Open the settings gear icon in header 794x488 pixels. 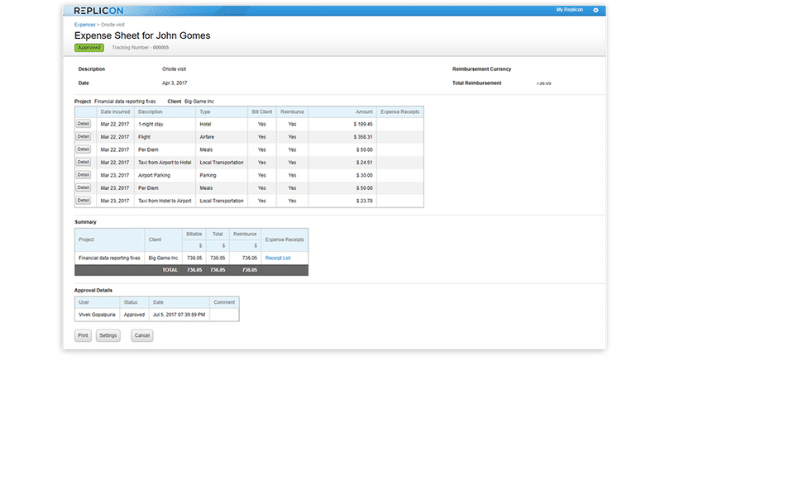tap(595, 10)
